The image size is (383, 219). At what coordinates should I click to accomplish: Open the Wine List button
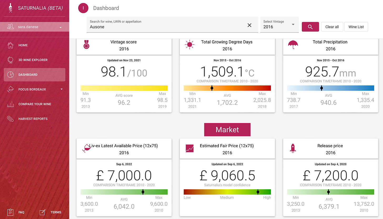(x=356, y=27)
